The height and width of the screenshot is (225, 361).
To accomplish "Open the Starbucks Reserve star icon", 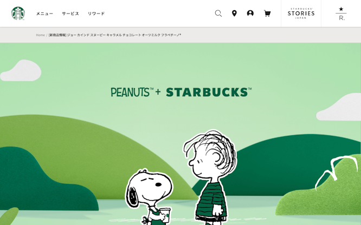I will coord(341,14).
